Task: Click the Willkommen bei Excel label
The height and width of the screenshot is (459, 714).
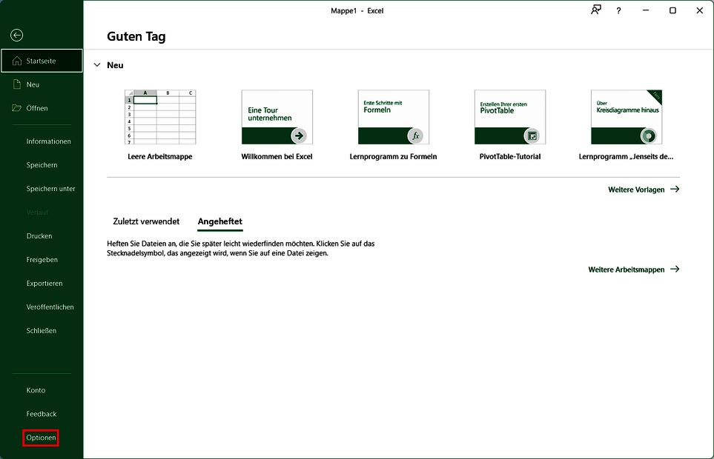Action: pos(277,156)
